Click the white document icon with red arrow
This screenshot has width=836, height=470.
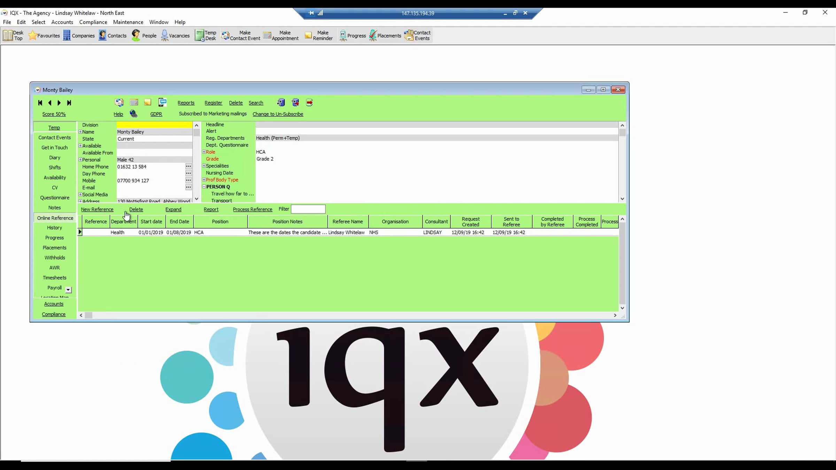point(309,102)
